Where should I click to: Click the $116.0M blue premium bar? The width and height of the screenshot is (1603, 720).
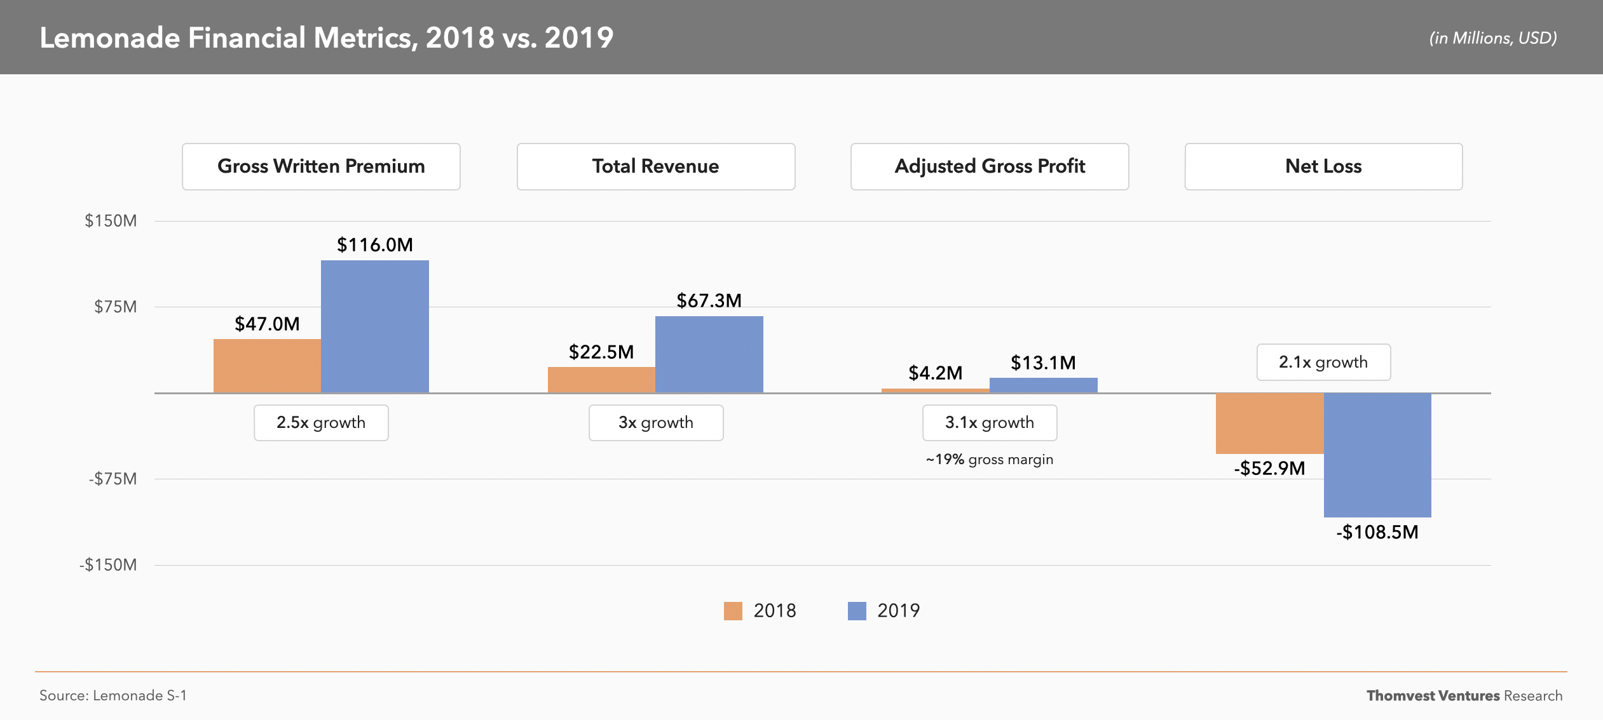click(x=375, y=326)
